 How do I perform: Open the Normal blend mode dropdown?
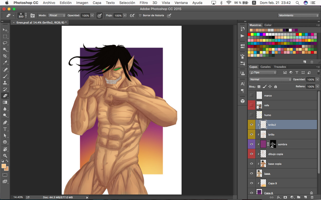click(270, 79)
